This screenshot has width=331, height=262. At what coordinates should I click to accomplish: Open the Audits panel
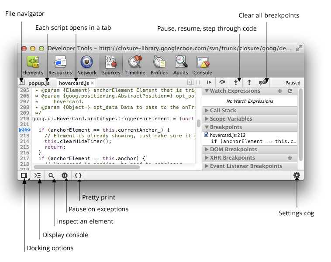181,65
